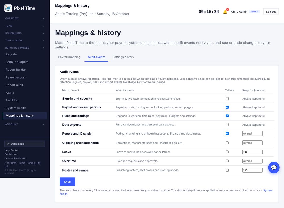
Task: Open the Report audit page
Action: (x=25, y=85)
